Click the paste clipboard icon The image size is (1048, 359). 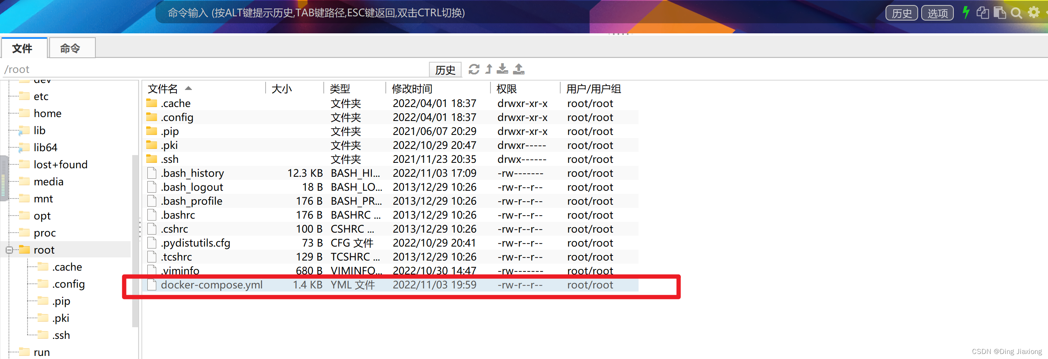click(x=1000, y=13)
